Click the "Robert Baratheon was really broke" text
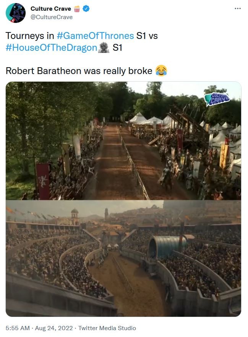 79,71
